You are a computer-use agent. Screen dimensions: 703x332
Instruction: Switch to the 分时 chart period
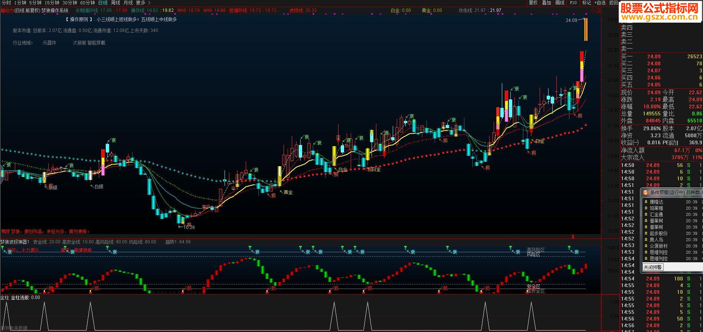click(6, 3)
